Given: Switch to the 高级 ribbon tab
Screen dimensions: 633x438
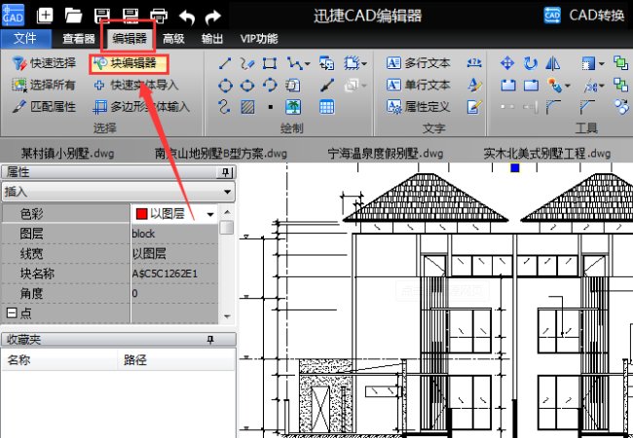Looking at the screenshot, I should click(x=173, y=38).
